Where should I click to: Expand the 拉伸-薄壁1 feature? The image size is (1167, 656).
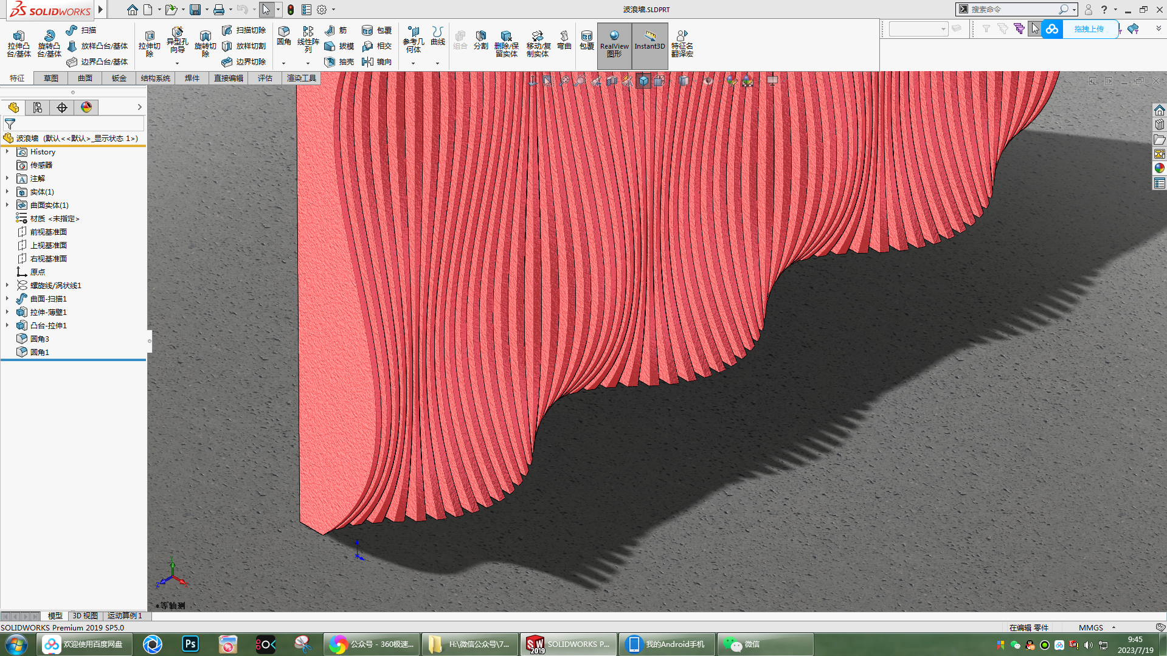(7, 312)
